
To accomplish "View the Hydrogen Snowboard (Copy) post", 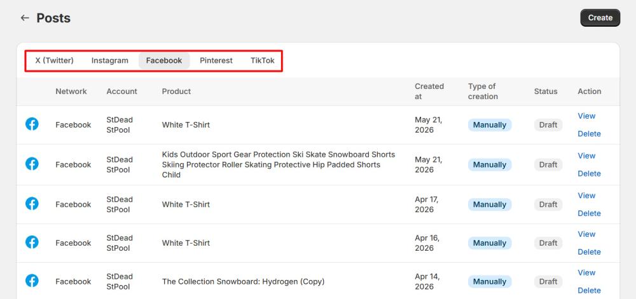I will [x=586, y=273].
